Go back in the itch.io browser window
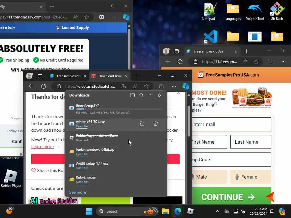The height and width of the screenshot is (218, 291). pos(31,86)
